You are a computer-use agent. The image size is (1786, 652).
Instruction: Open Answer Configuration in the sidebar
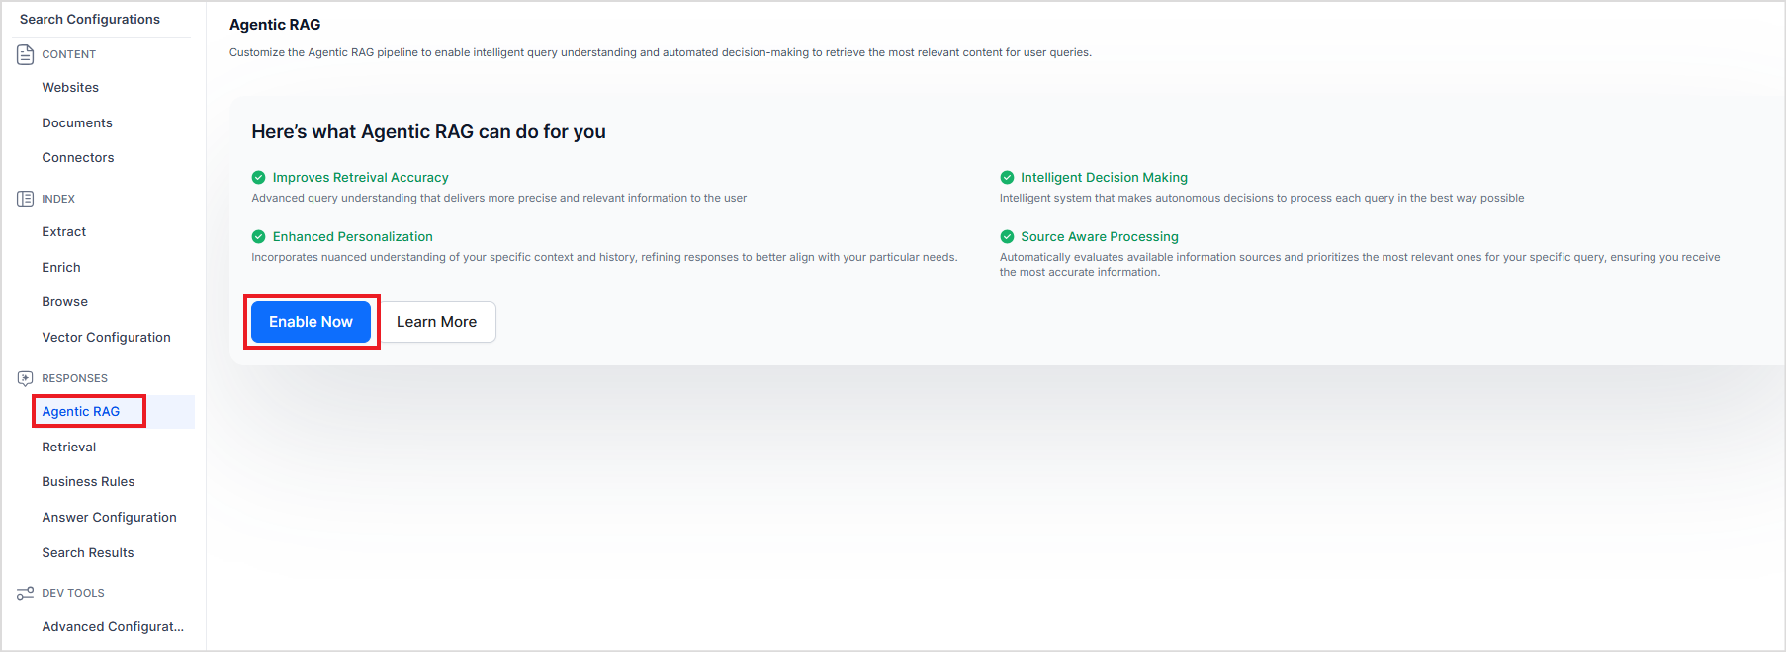(109, 518)
